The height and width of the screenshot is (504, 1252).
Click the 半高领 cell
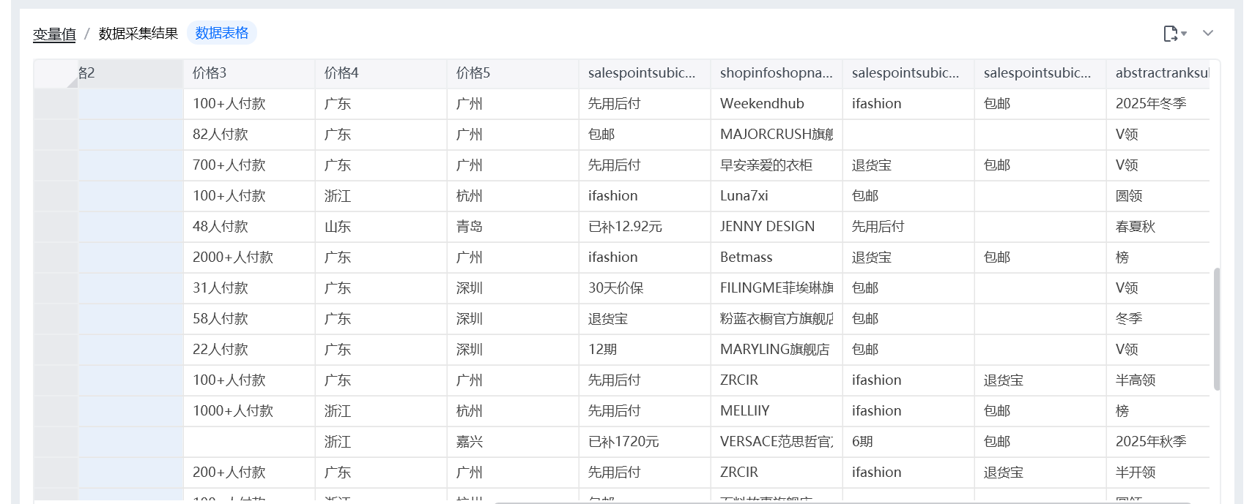pos(1158,380)
